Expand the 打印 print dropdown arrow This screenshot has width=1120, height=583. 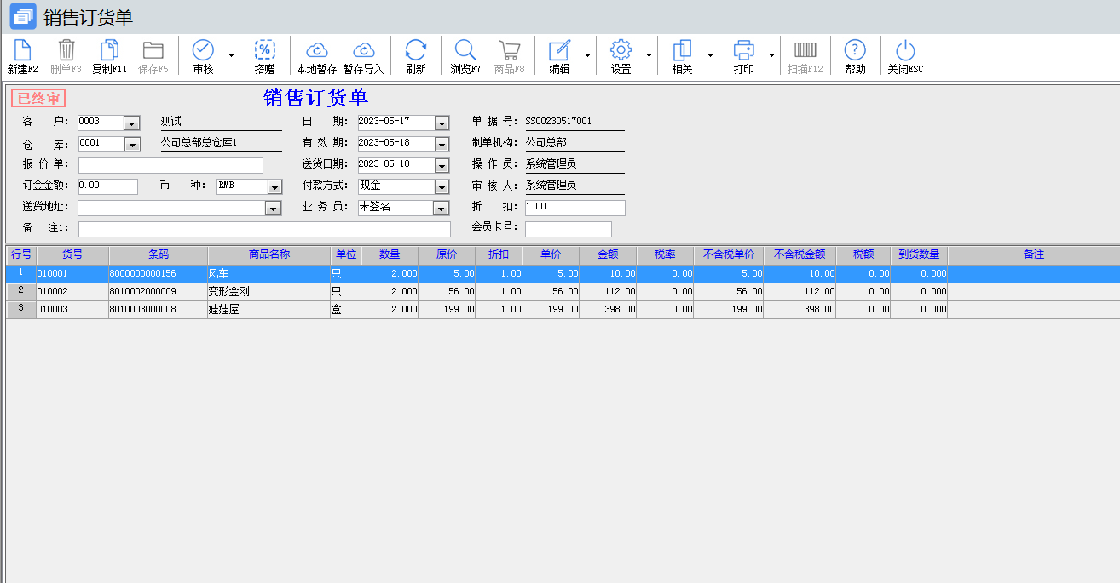(x=771, y=56)
